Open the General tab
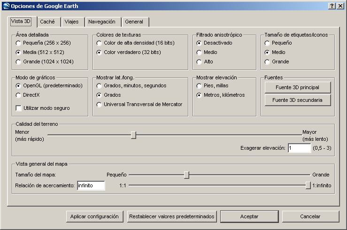Image resolution: width=347 pixels, height=230 pixels. tap(134, 22)
